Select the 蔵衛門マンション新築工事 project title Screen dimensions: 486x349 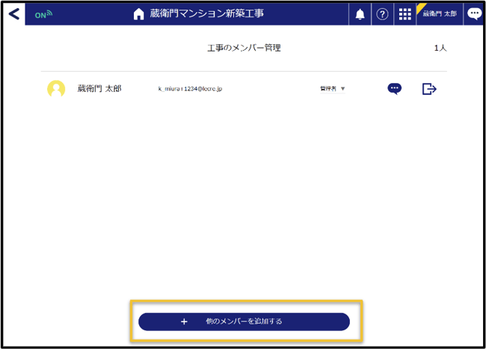(206, 13)
